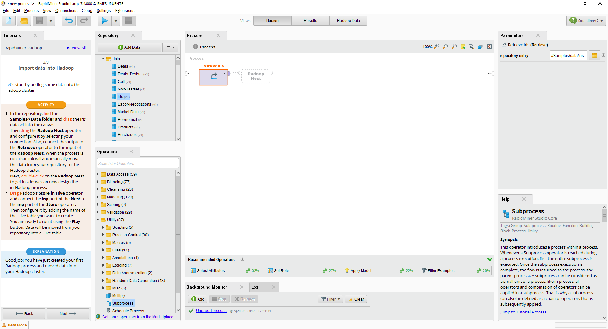
Task: Click the Undo arrow in toolbar
Action: pos(68,21)
